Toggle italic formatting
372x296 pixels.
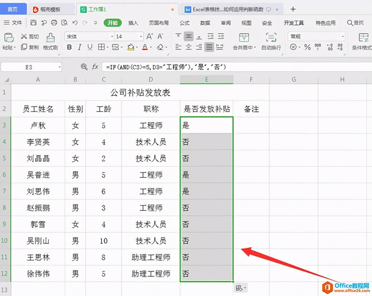[x=80, y=47]
